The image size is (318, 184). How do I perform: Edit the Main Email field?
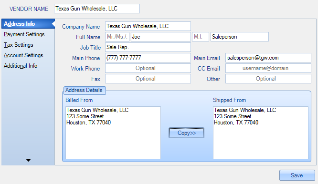click(268, 58)
